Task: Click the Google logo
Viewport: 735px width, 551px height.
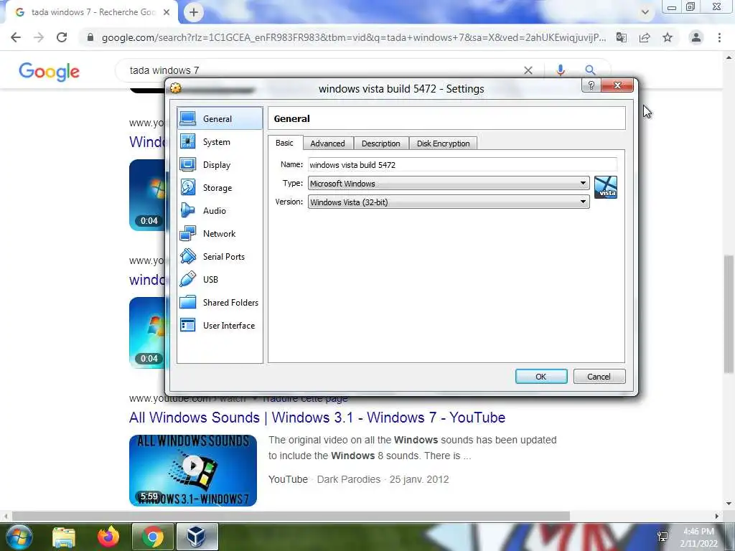Action: tap(50, 71)
